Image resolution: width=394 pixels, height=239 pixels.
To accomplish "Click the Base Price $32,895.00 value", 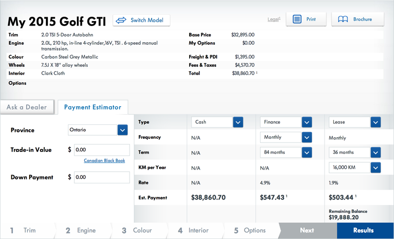I will point(243,35).
